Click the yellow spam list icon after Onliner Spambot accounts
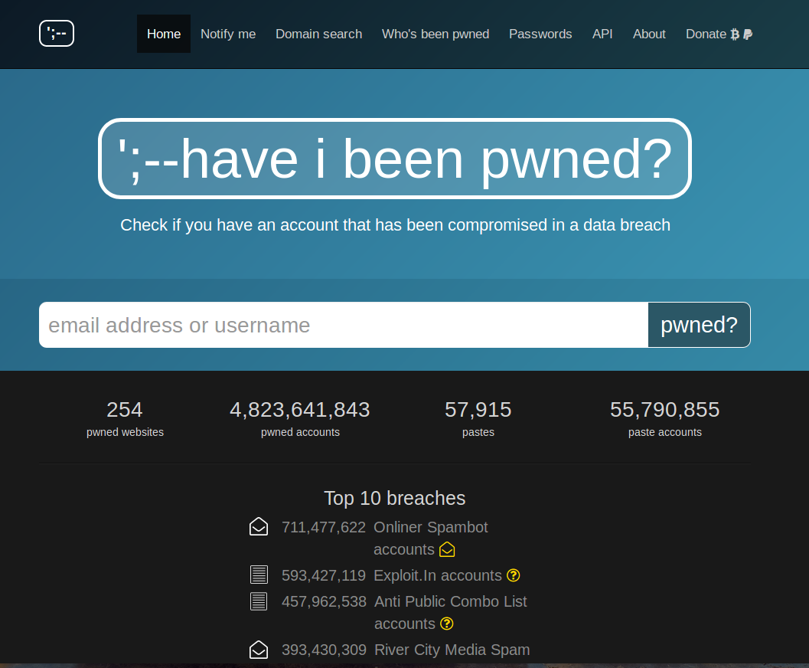This screenshot has width=809, height=668. (x=447, y=550)
